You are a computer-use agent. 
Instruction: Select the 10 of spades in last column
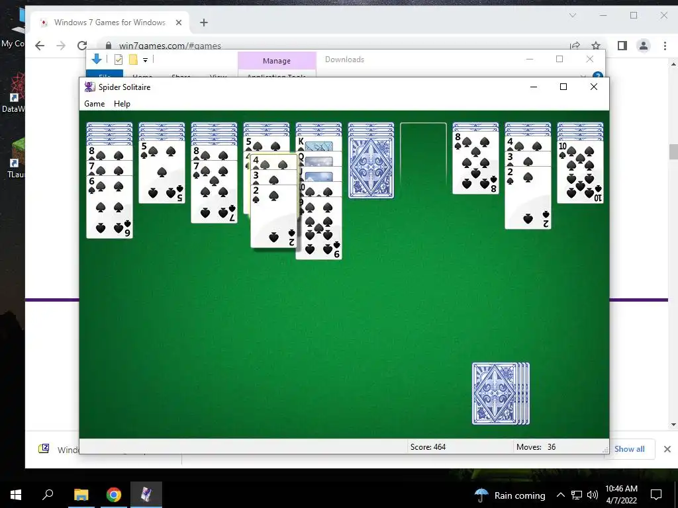point(580,171)
